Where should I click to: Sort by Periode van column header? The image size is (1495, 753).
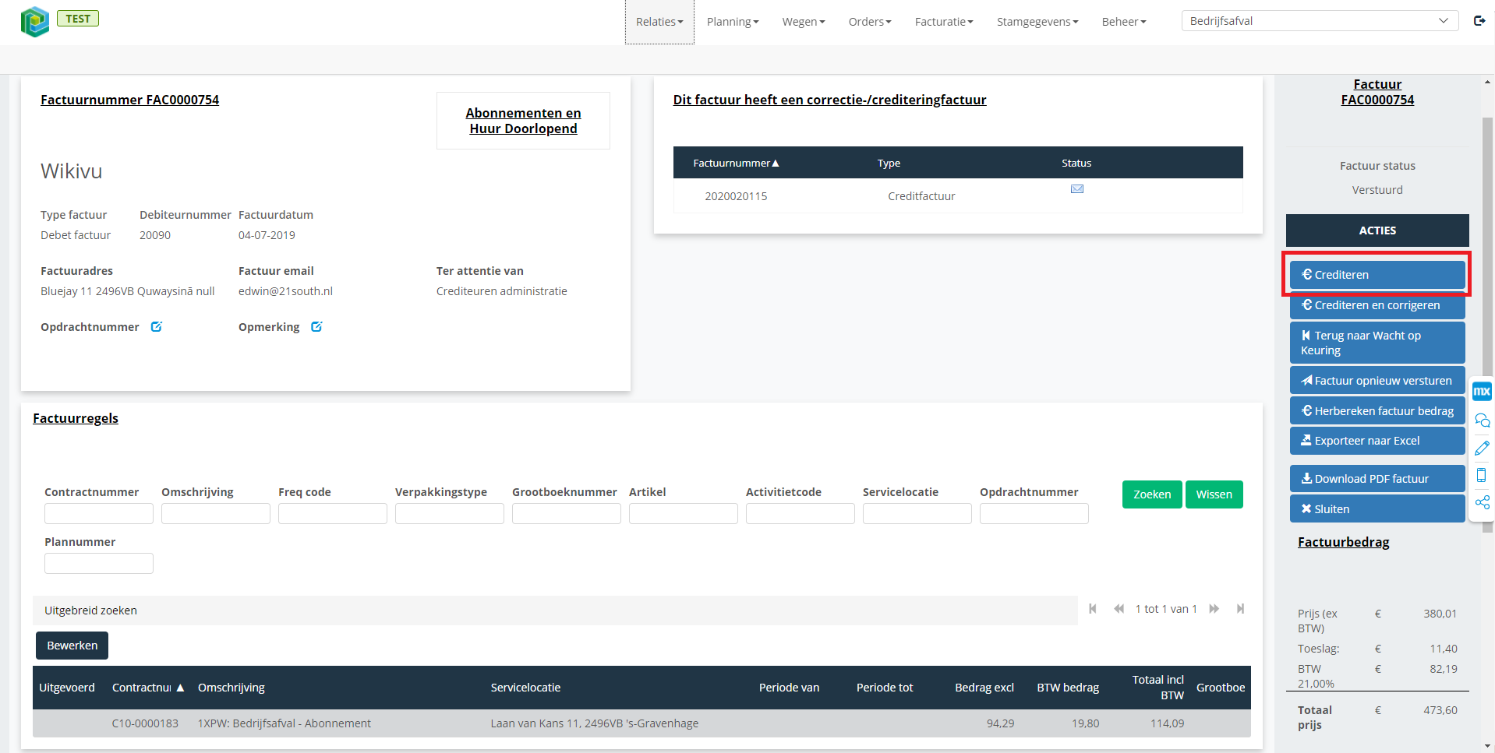[789, 688]
